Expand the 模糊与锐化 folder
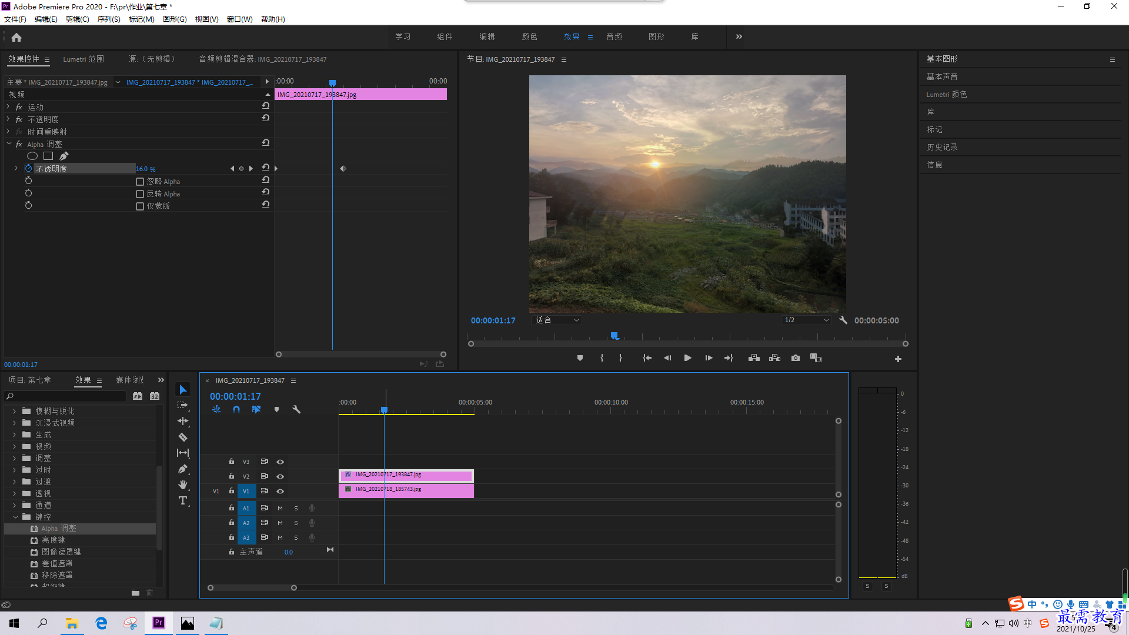Screen dimensions: 1129x635 [15, 411]
